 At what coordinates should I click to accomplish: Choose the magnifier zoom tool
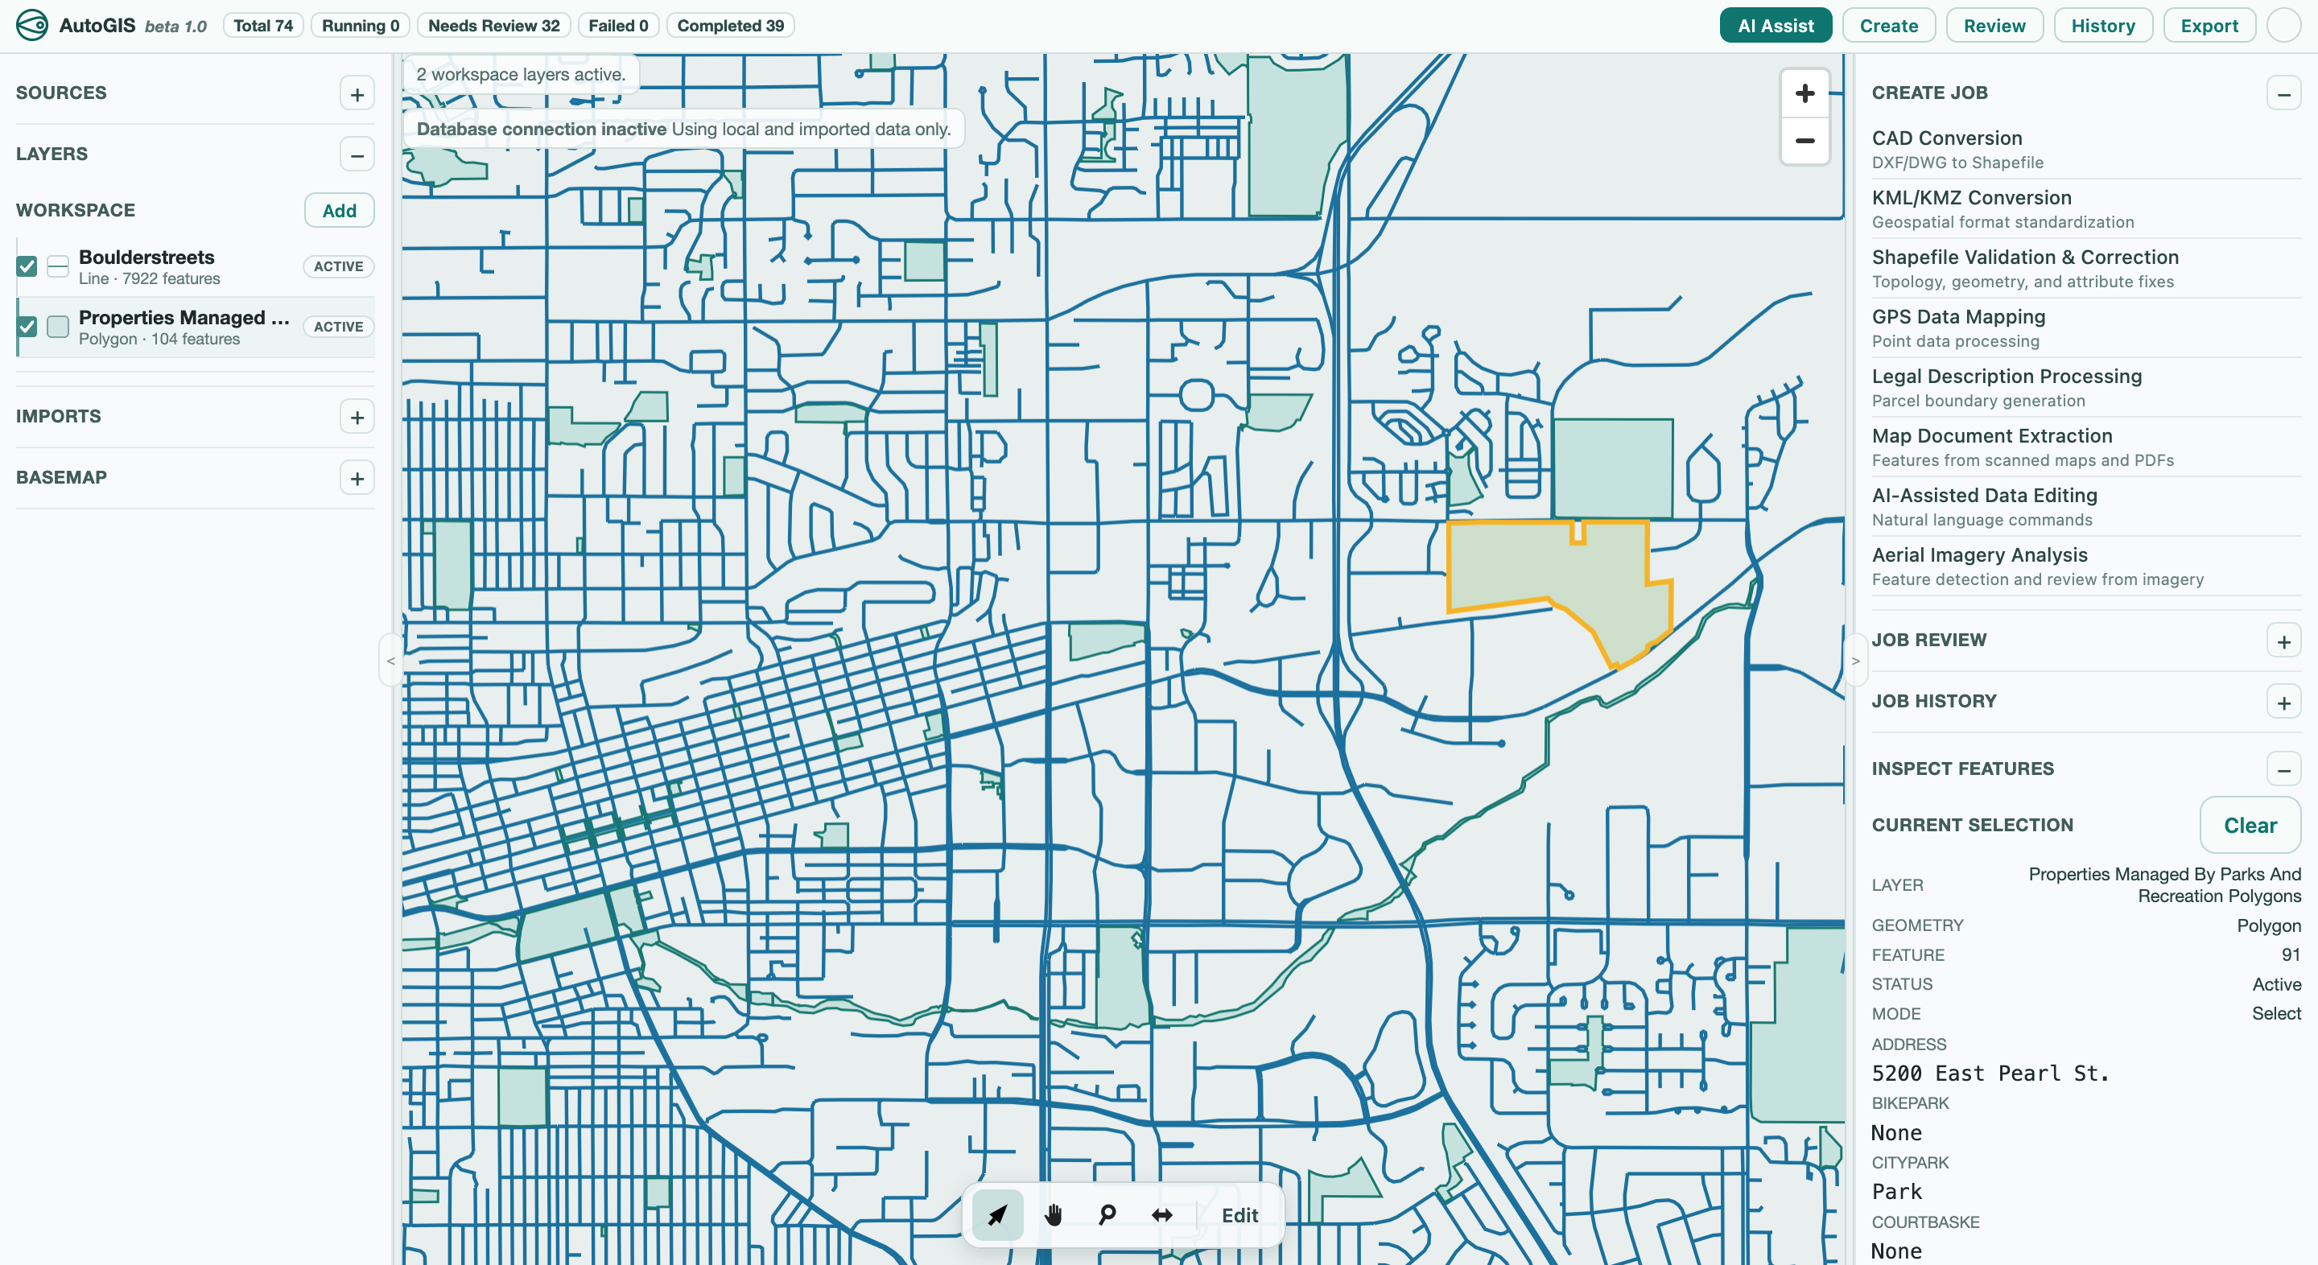tap(1107, 1214)
